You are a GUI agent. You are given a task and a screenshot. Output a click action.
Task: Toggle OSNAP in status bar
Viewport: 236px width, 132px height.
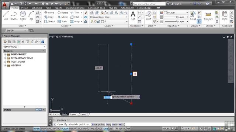point(73,129)
